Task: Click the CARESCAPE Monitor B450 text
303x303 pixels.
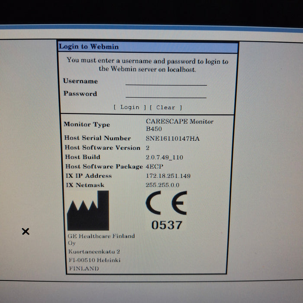Action: [180, 125]
